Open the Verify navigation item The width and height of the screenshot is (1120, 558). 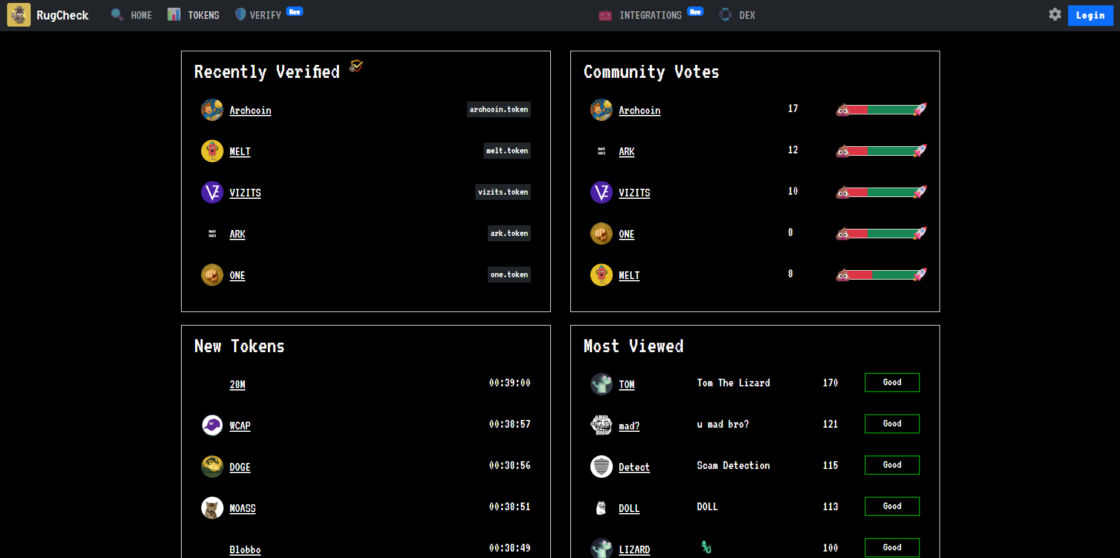click(258, 15)
